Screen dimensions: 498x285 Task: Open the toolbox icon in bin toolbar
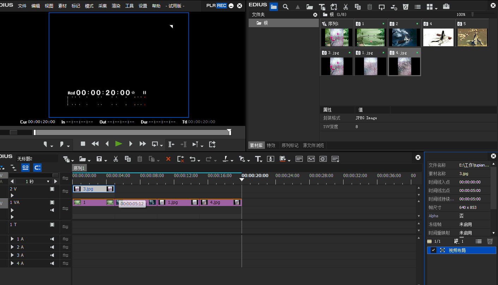[446, 7]
